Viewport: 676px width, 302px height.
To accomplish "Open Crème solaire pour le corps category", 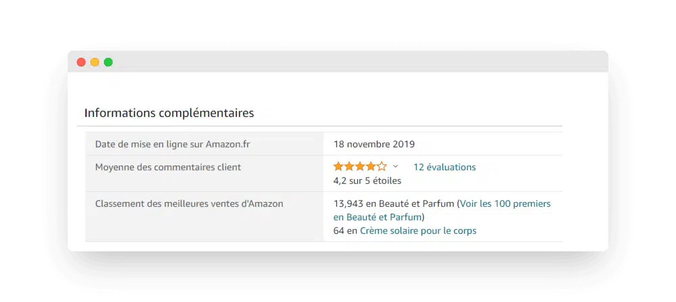I will coord(418,230).
